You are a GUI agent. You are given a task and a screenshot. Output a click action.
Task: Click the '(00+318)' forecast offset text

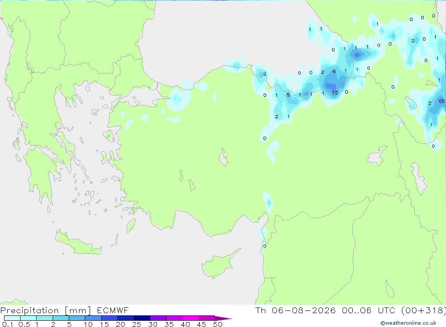tap(424, 310)
